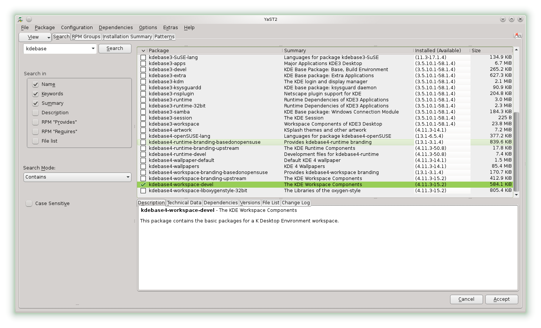Toggle status icon for kdebase4-wallpapers
This screenshot has height=328, width=541.
pos(143,166)
